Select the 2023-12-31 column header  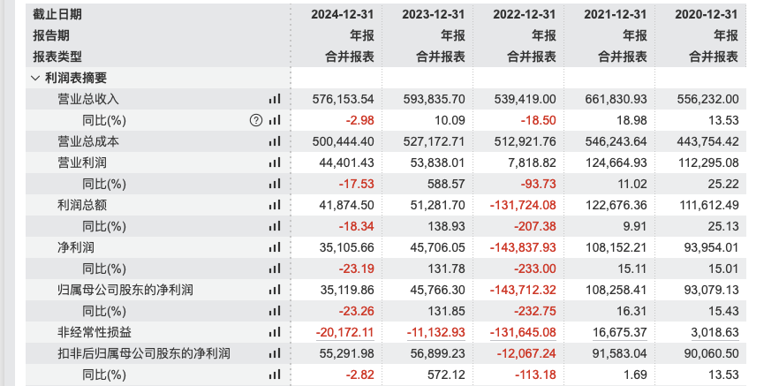point(434,14)
